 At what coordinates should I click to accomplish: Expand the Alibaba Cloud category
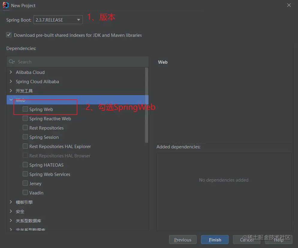11,72
